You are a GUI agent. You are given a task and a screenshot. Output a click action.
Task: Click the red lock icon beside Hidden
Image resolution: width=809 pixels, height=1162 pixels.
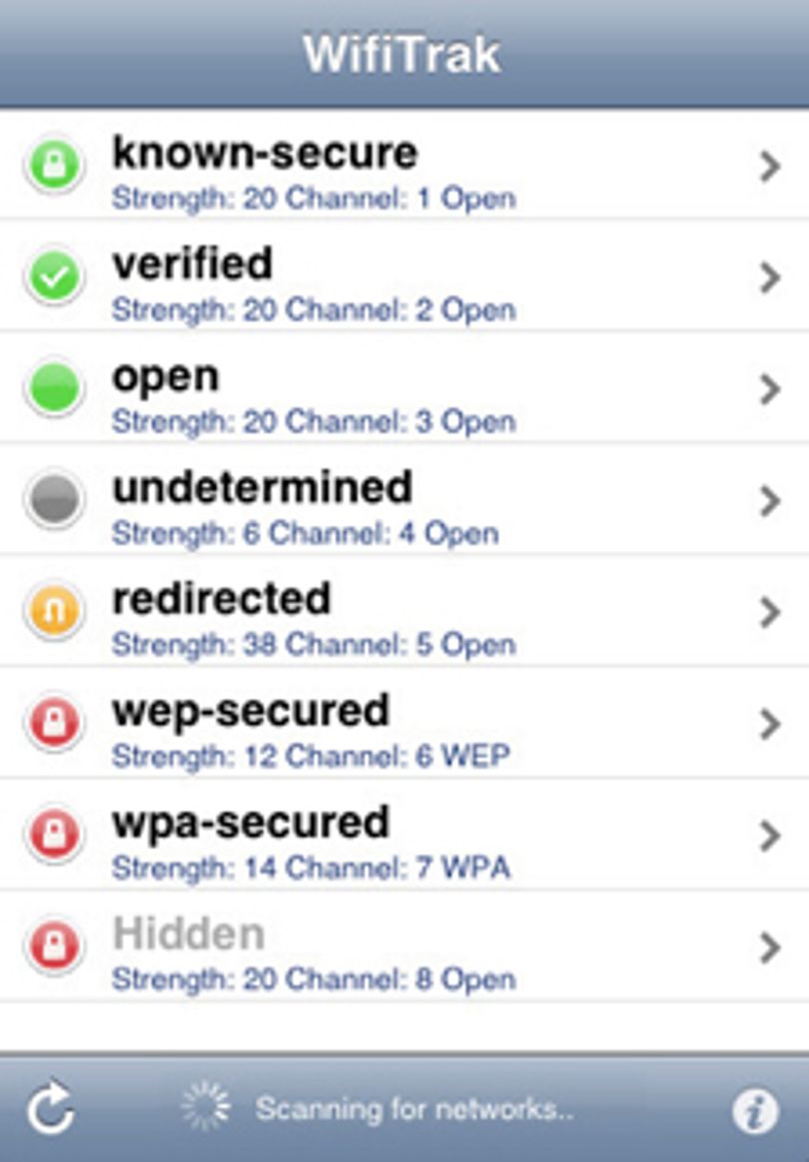[x=54, y=946]
